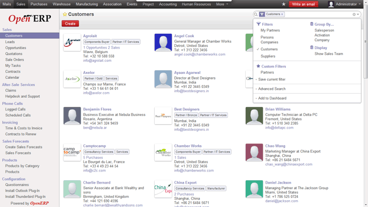Open the Purchases top menu
The height and width of the screenshot is (207, 368).
tap(39, 4)
